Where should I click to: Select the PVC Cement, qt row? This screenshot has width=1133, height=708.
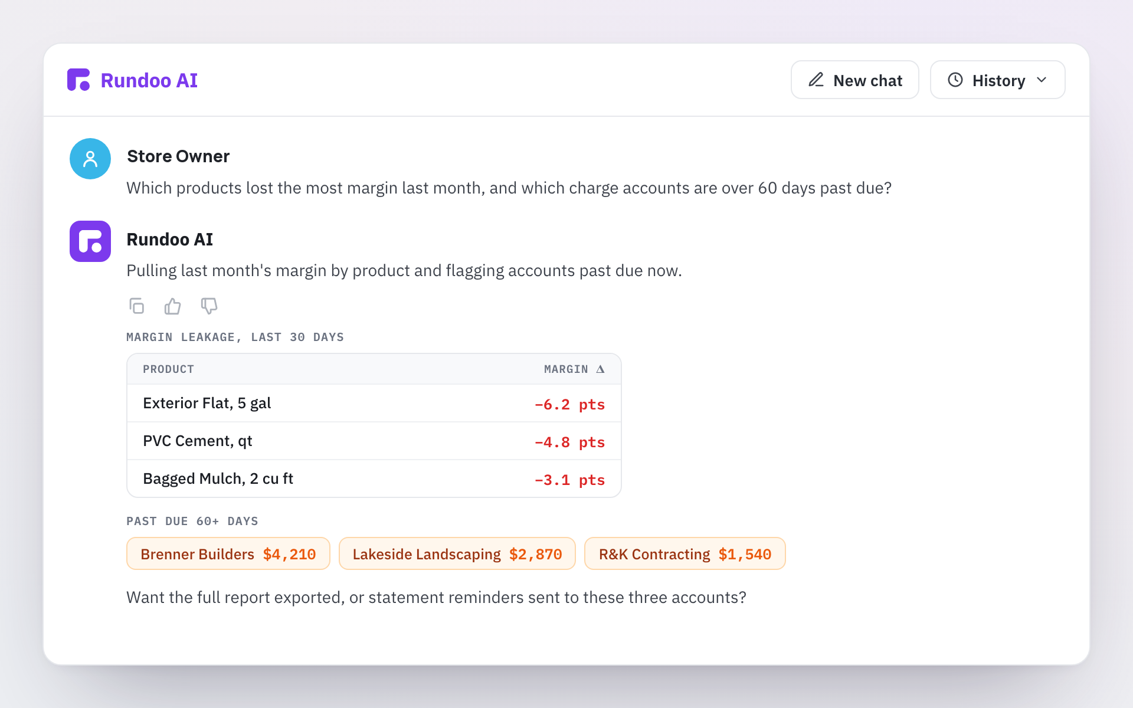(374, 441)
